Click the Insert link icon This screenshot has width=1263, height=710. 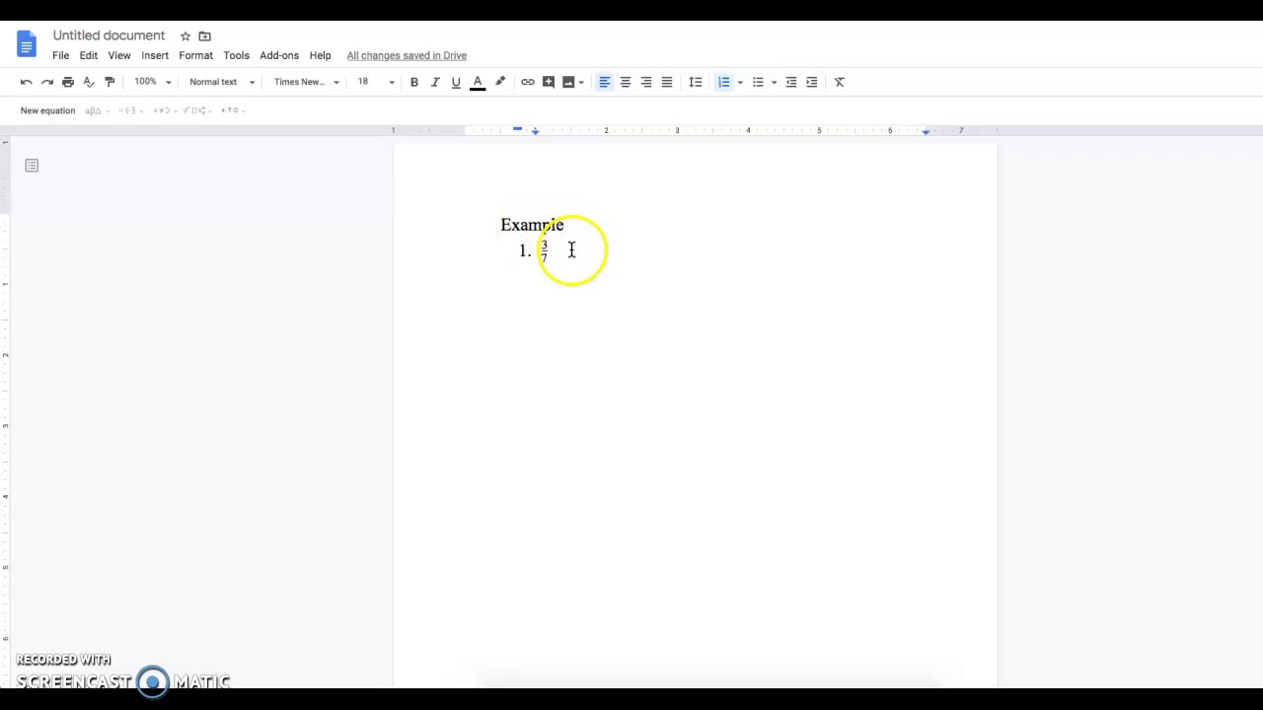[x=528, y=82]
